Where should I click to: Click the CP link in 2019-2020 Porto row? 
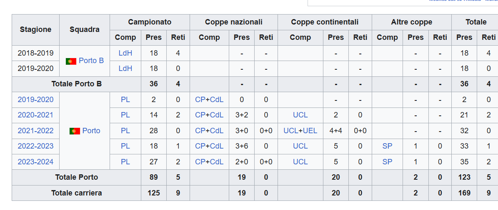200,100
